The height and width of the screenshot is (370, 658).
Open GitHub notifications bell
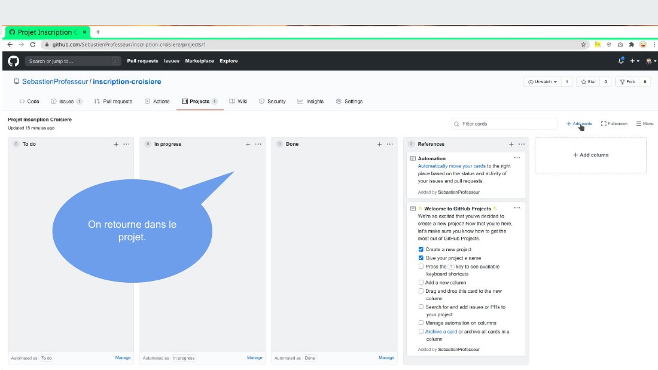621,61
